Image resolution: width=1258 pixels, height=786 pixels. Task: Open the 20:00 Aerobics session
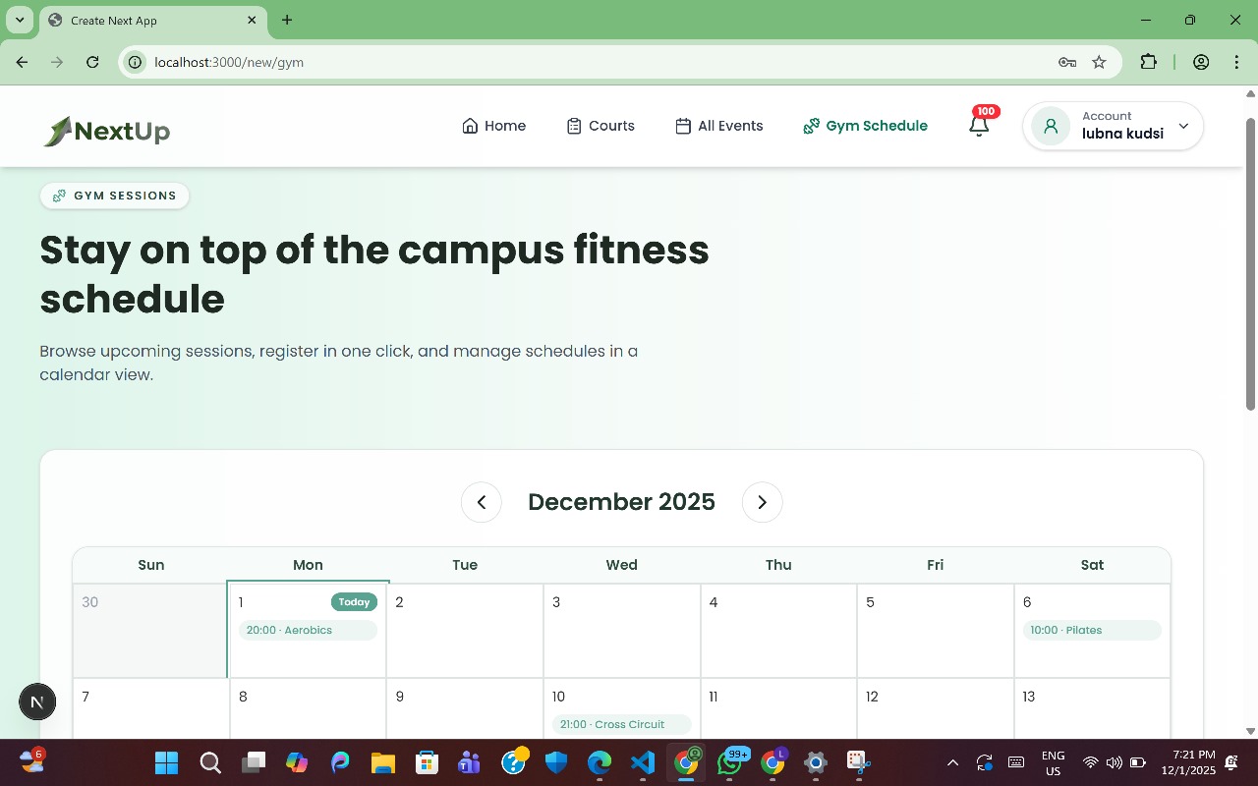(x=308, y=630)
